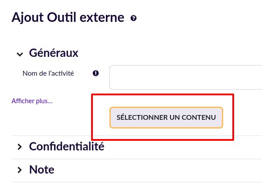Toggle the arrow left of Généraux
This screenshot has width=262, height=188.
click(x=19, y=54)
